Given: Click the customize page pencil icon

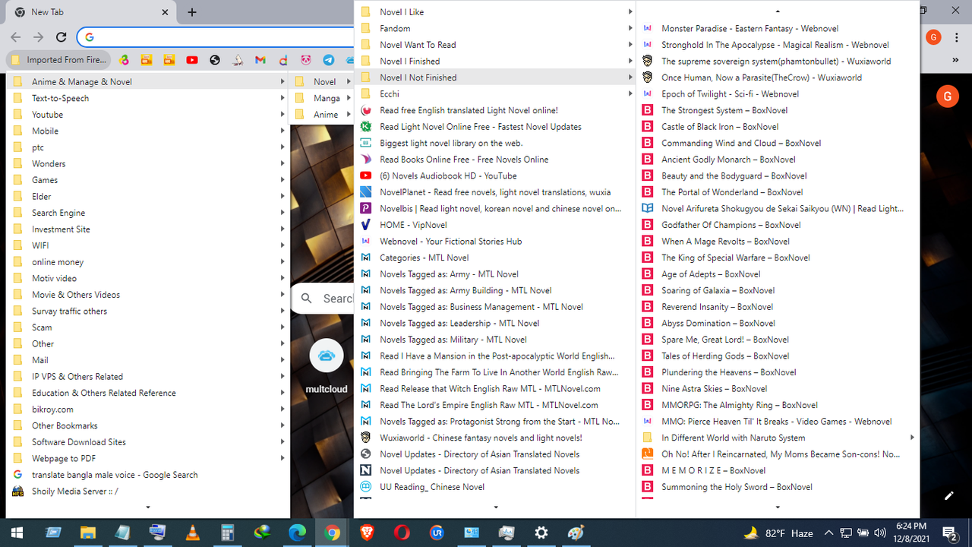Looking at the screenshot, I should coord(948,495).
